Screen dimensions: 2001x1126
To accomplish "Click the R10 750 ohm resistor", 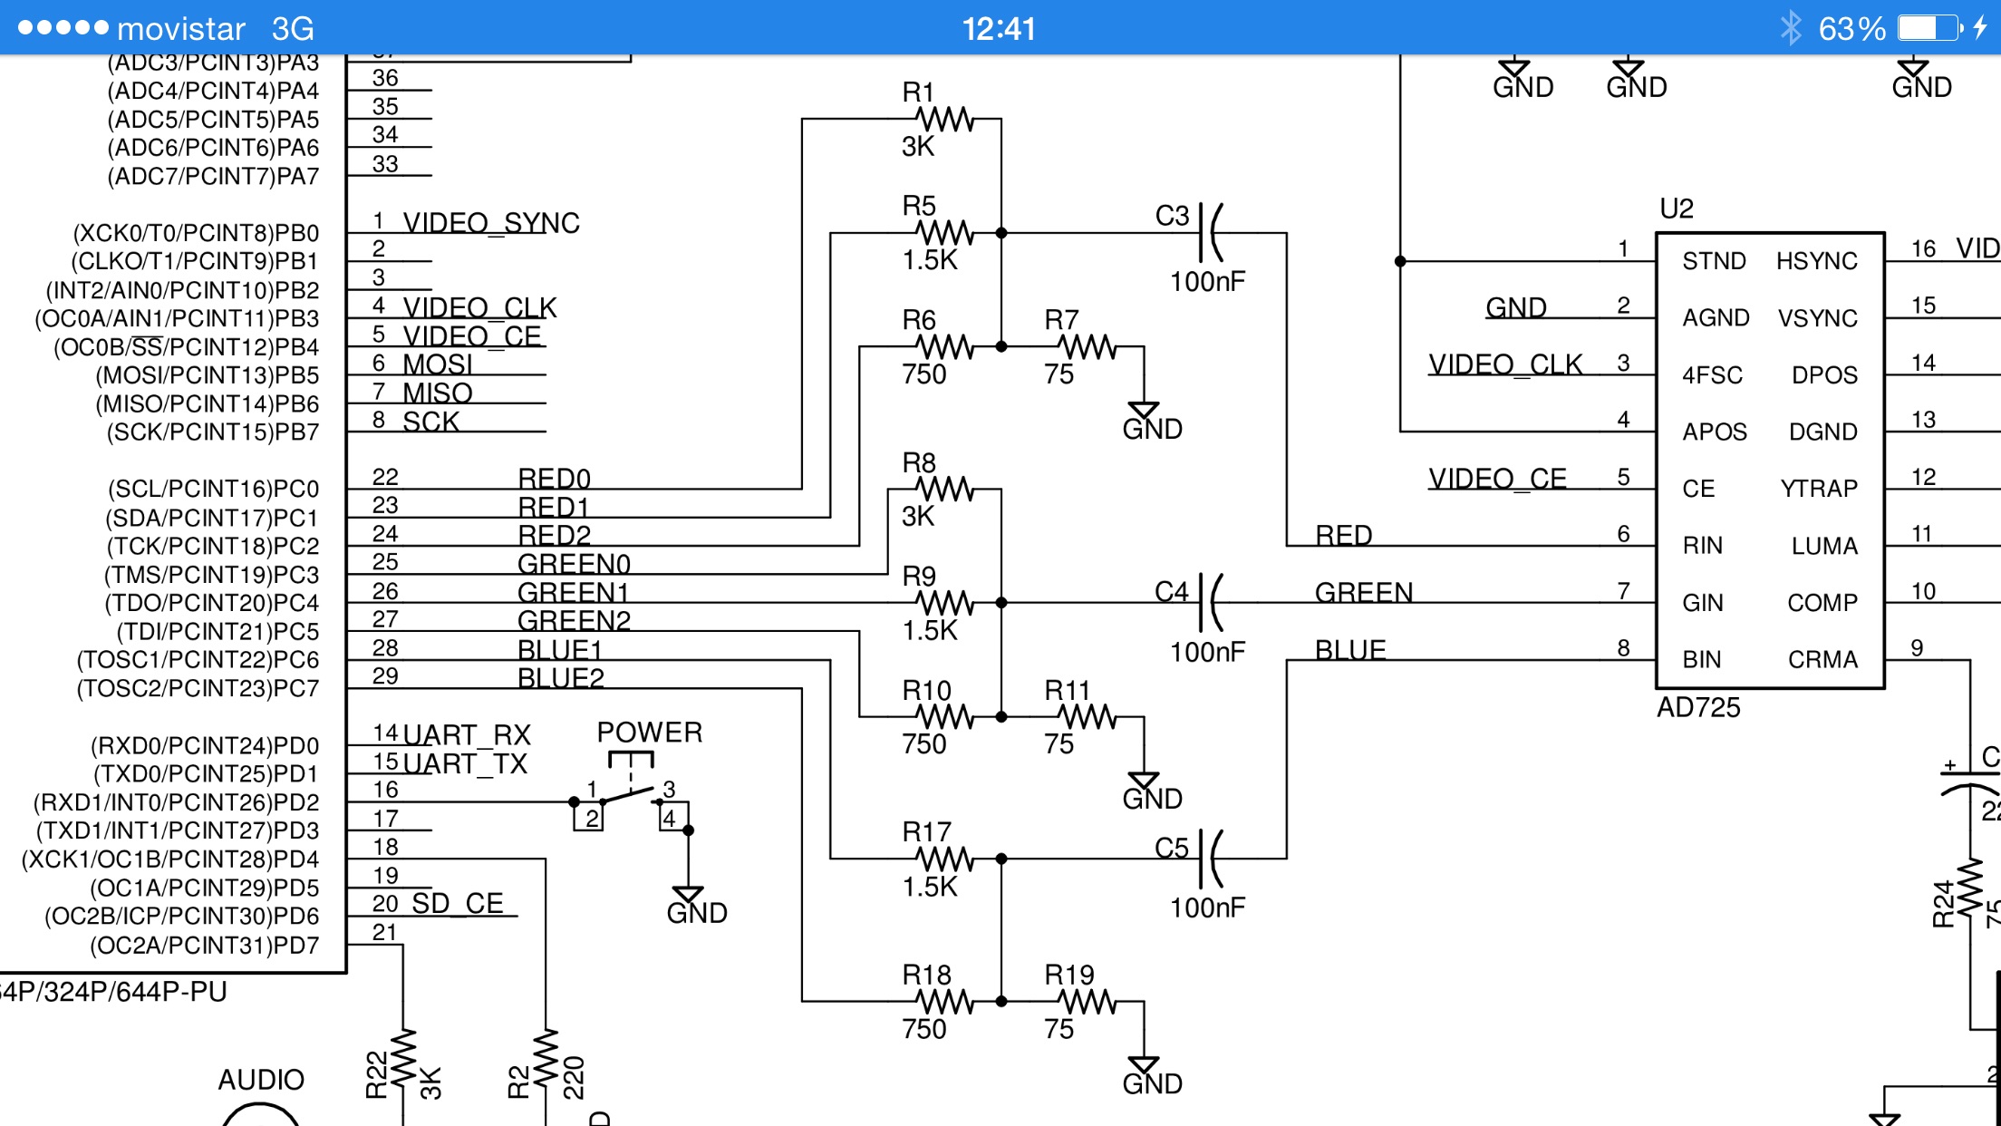I will (943, 717).
